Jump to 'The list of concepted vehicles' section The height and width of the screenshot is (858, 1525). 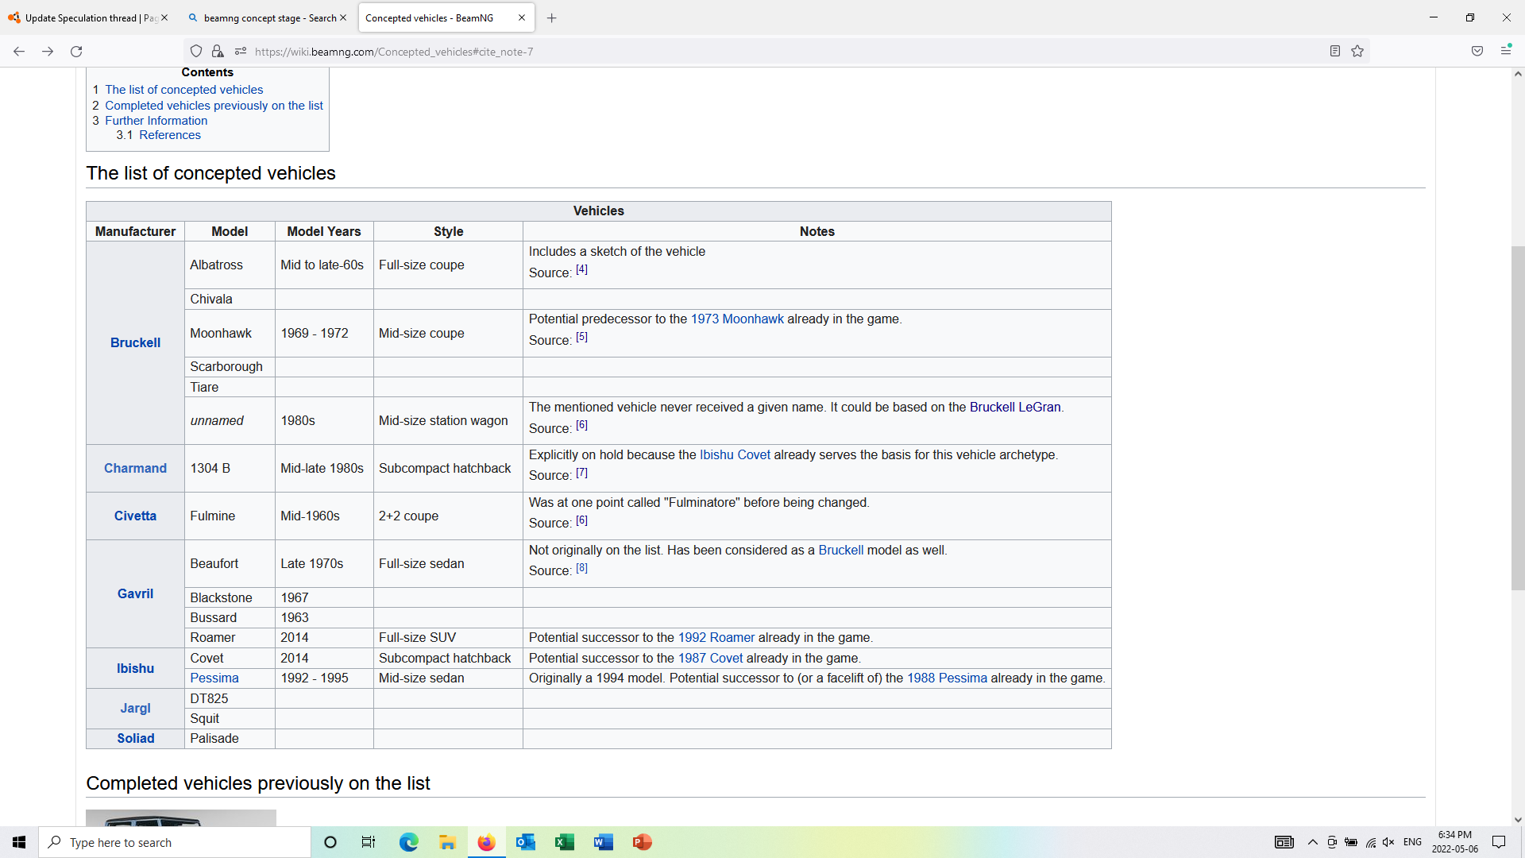(x=183, y=90)
